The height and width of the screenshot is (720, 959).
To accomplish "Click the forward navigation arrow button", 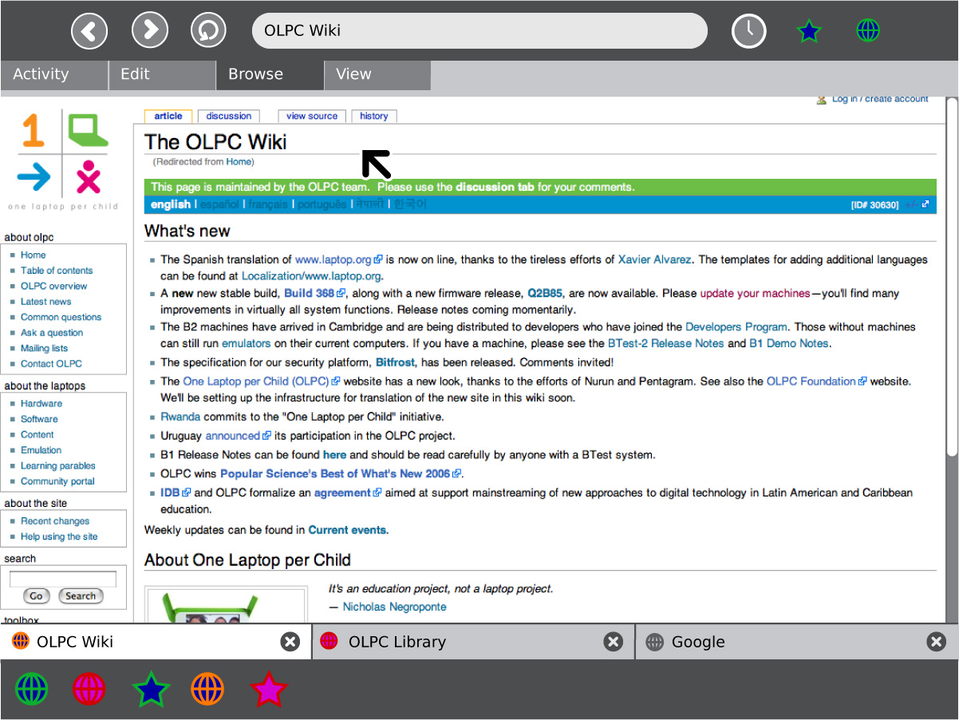I will pos(149,31).
